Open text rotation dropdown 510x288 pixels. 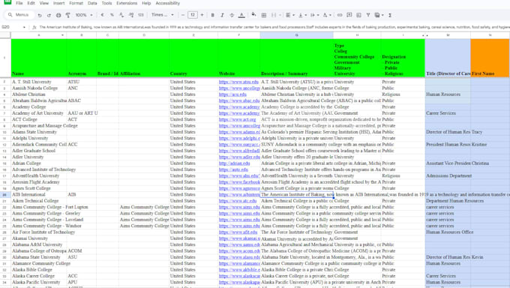click(327, 15)
